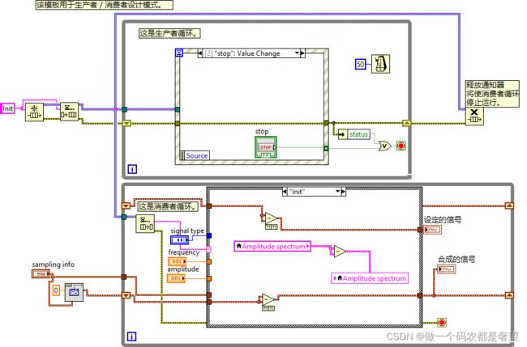The width and height of the screenshot is (527, 347).
Task: Click the status unbundle by name node
Action: coord(354,134)
